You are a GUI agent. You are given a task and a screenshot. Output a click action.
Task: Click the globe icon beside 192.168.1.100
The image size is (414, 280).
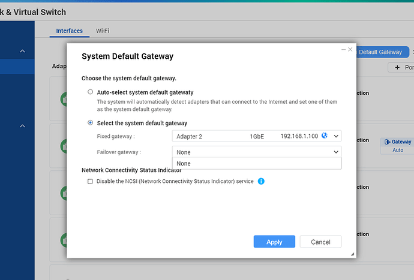(x=325, y=136)
